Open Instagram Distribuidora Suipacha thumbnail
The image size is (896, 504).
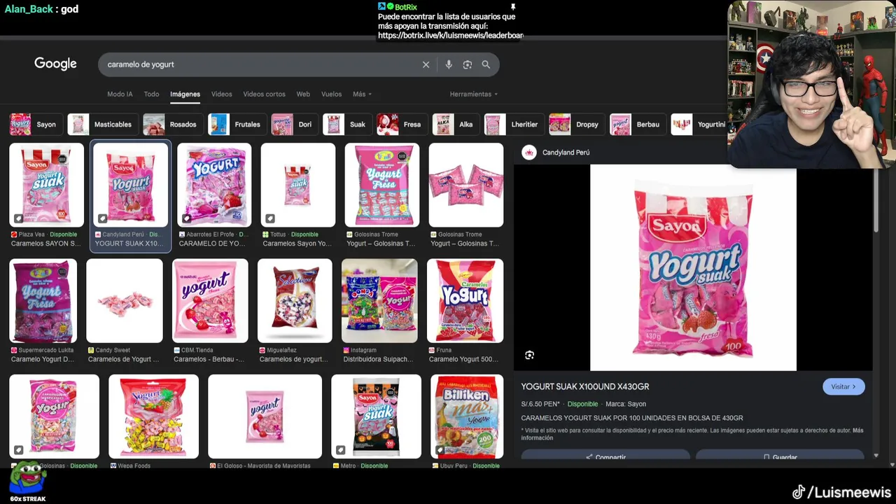click(379, 300)
